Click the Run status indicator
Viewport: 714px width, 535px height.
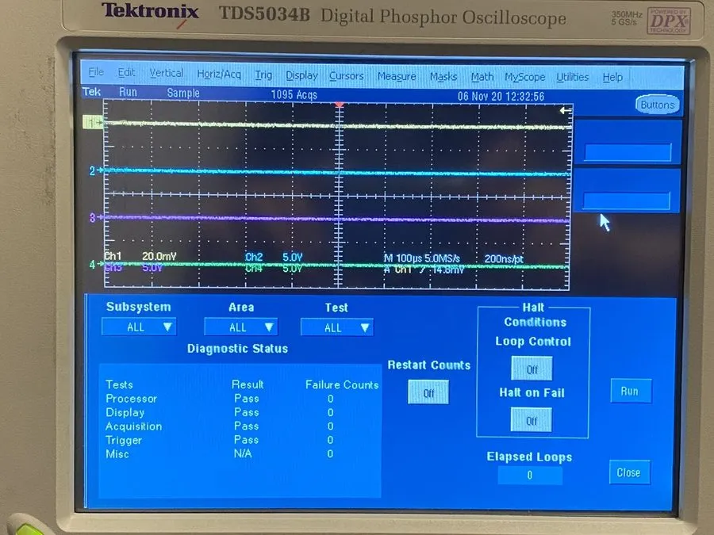coord(128,92)
